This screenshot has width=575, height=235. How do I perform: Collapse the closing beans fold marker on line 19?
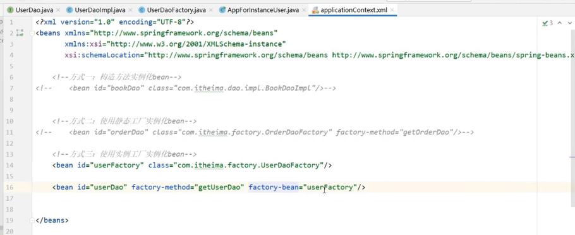coord(32,220)
